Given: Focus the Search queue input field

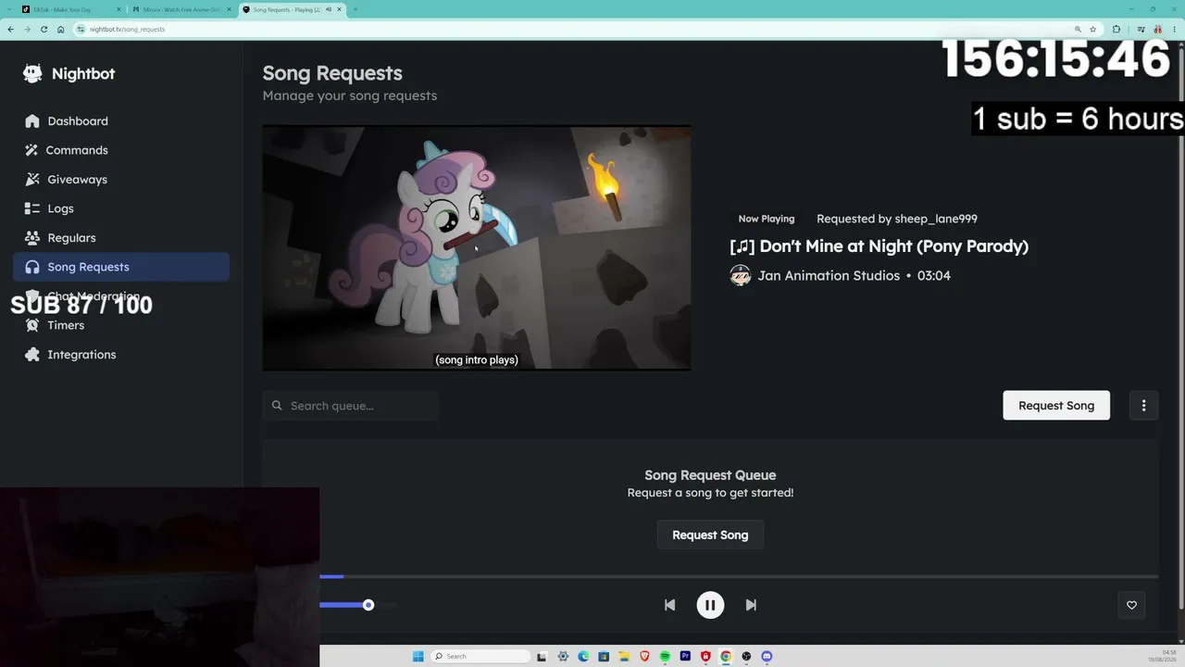Looking at the screenshot, I should pos(351,406).
